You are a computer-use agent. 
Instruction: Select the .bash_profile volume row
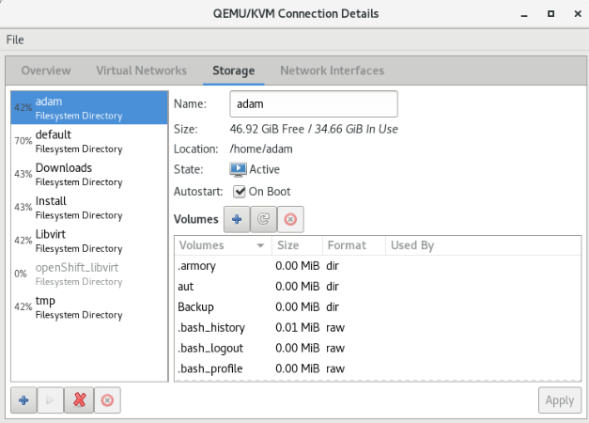tap(378, 368)
